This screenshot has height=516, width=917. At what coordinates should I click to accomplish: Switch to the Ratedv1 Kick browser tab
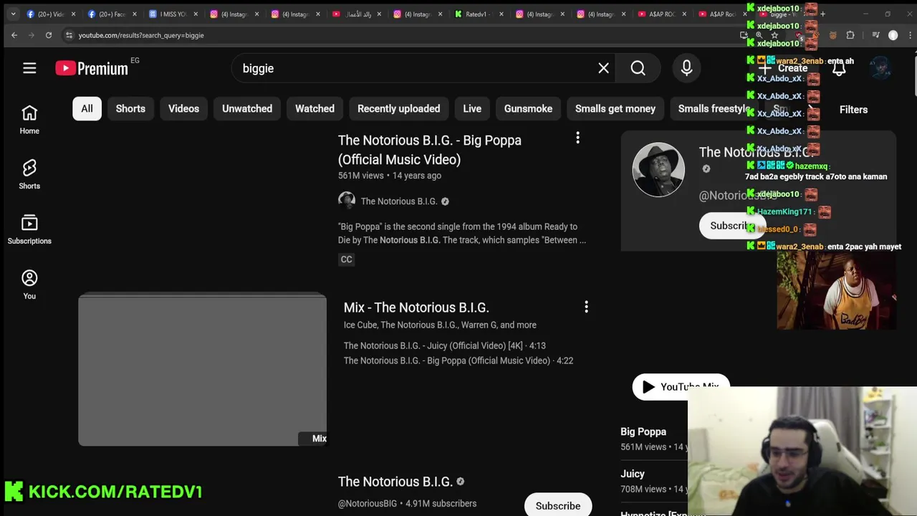479,14
